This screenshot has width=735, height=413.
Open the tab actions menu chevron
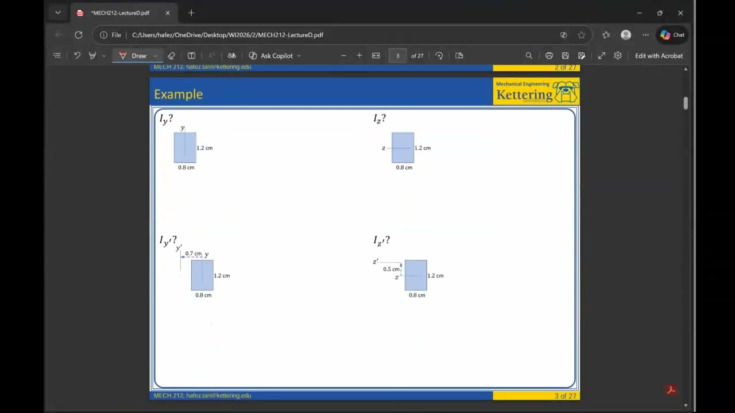pos(57,13)
